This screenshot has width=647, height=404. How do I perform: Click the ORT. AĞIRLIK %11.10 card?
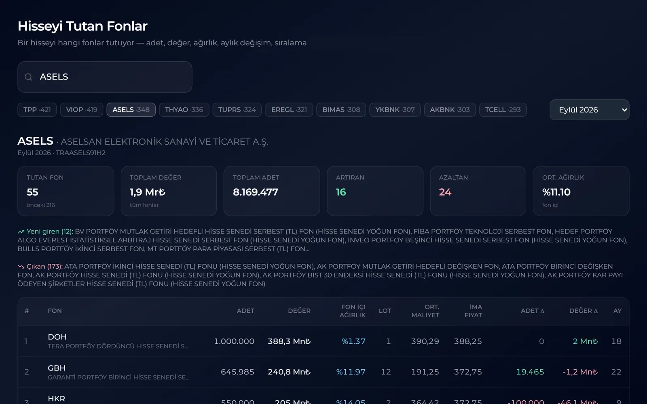[581, 191]
